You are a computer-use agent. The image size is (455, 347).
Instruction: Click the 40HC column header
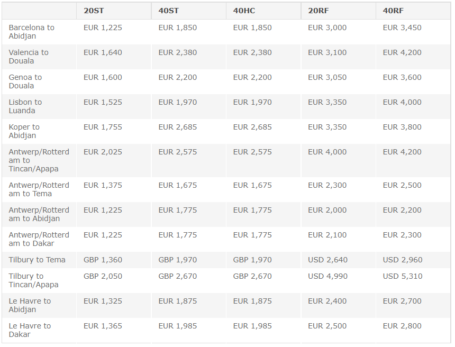click(x=244, y=11)
